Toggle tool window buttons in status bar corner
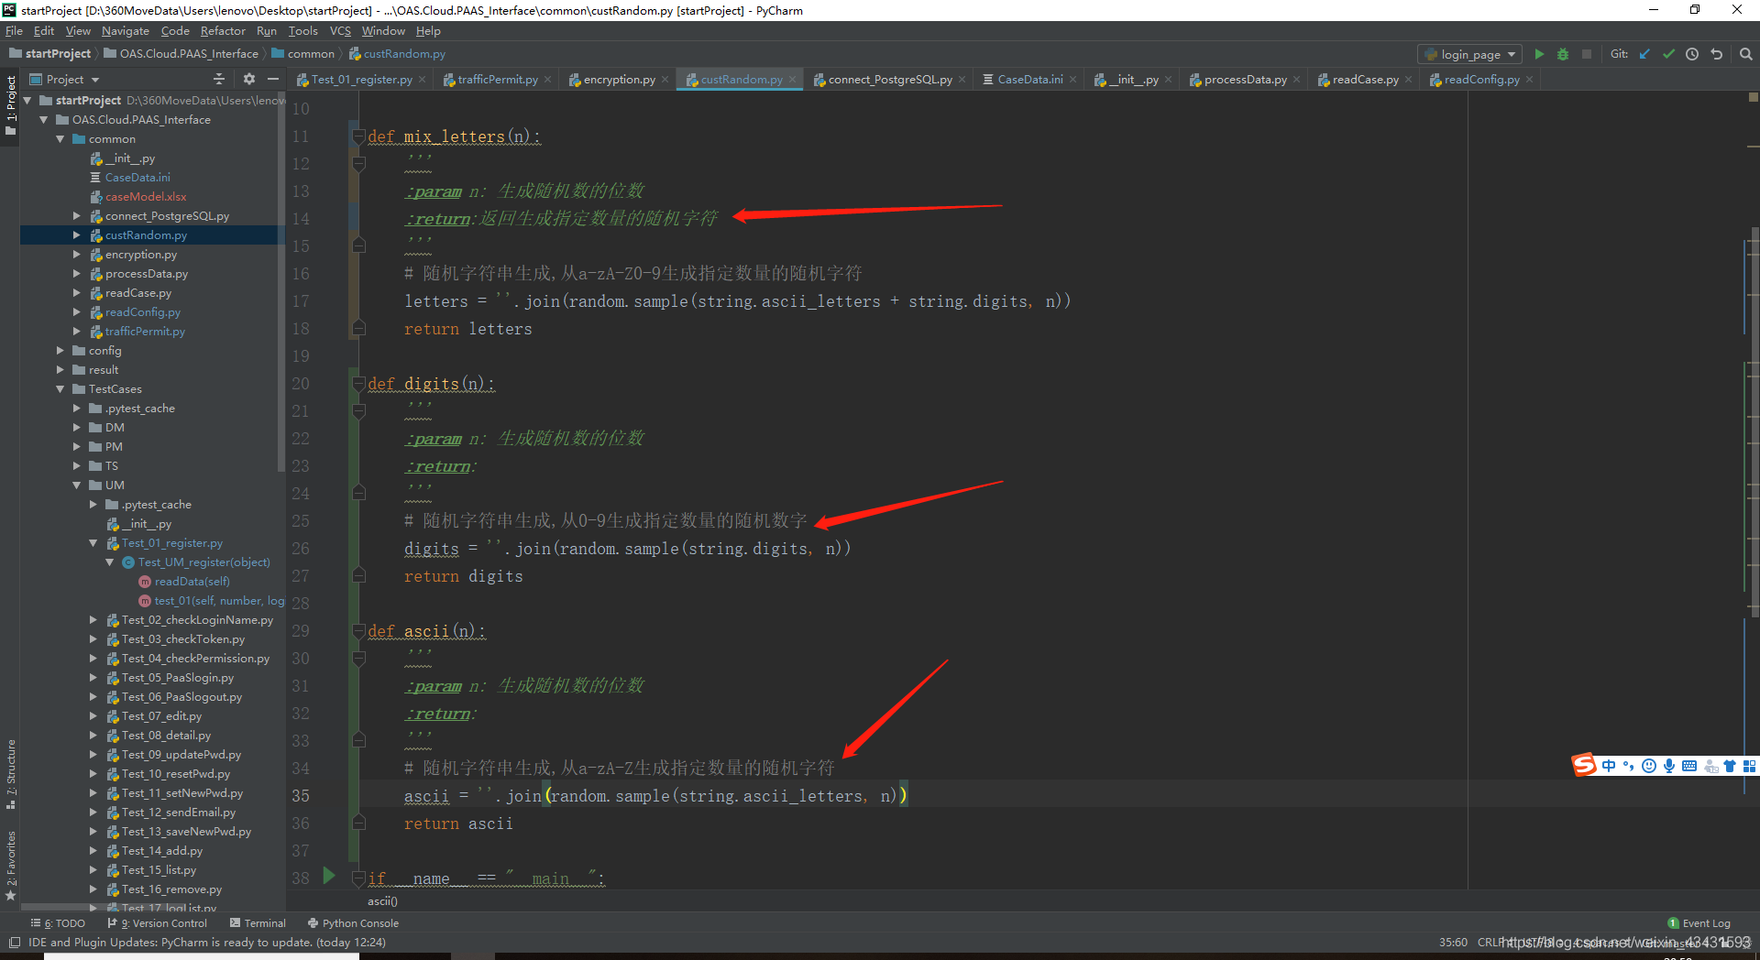Viewport: 1760px width, 960px height. (x=14, y=943)
